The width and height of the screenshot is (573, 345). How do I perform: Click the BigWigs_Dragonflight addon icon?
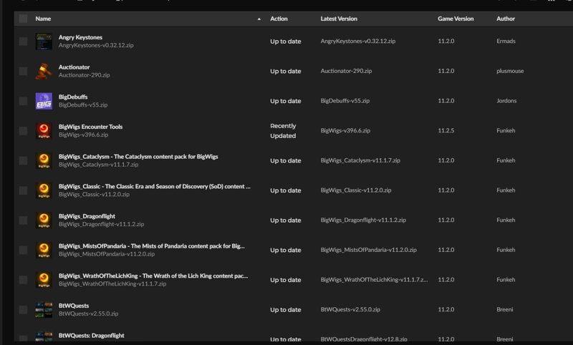(x=44, y=220)
